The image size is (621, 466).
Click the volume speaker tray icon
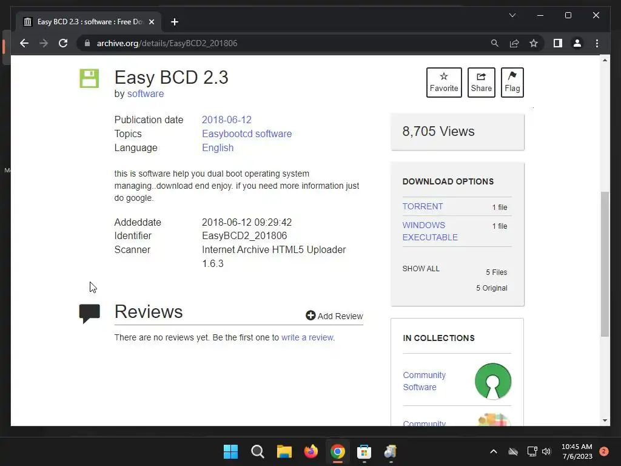[x=546, y=451]
